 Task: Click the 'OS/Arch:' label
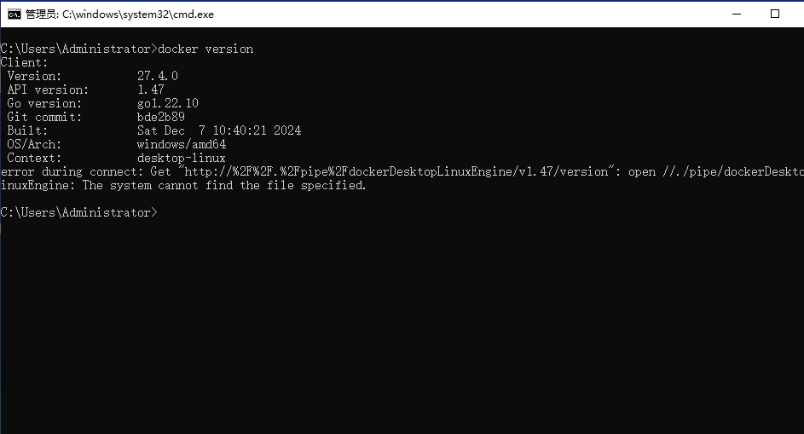click(34, 144)
